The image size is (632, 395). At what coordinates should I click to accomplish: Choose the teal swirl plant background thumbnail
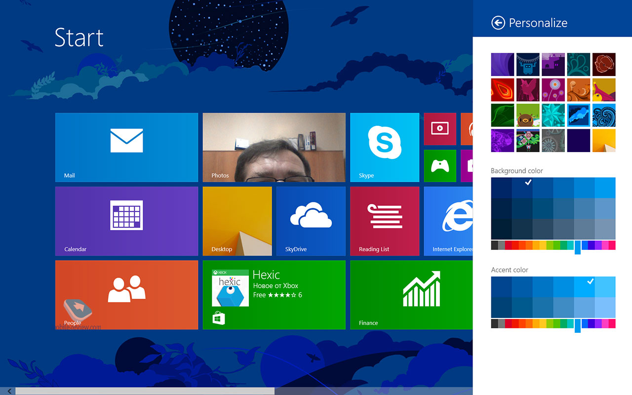click(x=579, y=65)
